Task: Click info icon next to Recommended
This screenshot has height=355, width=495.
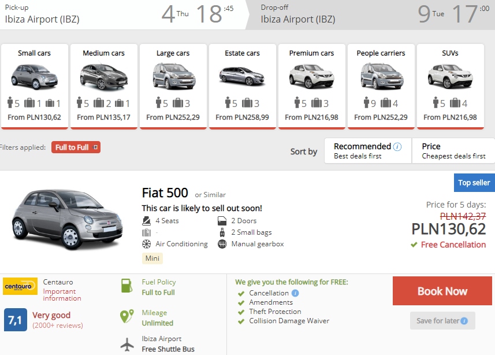Action: pyautogui.click(x=397, y=147)
